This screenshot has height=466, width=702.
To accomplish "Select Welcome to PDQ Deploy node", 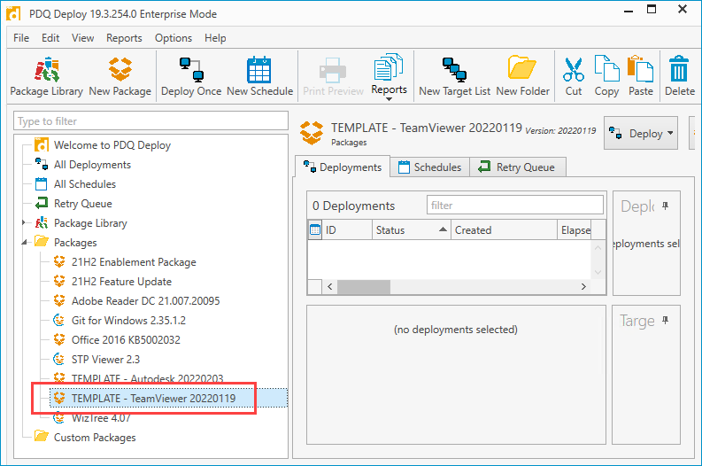I will (112, 145).
